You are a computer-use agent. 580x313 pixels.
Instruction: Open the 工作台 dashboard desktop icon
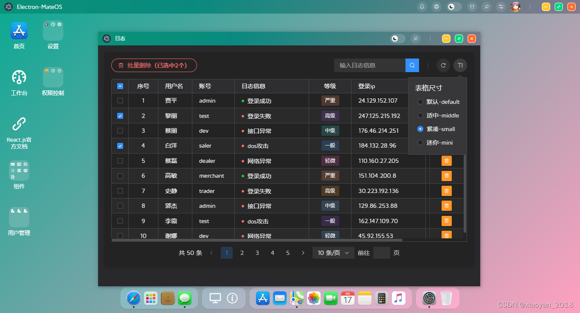(19, 77)
